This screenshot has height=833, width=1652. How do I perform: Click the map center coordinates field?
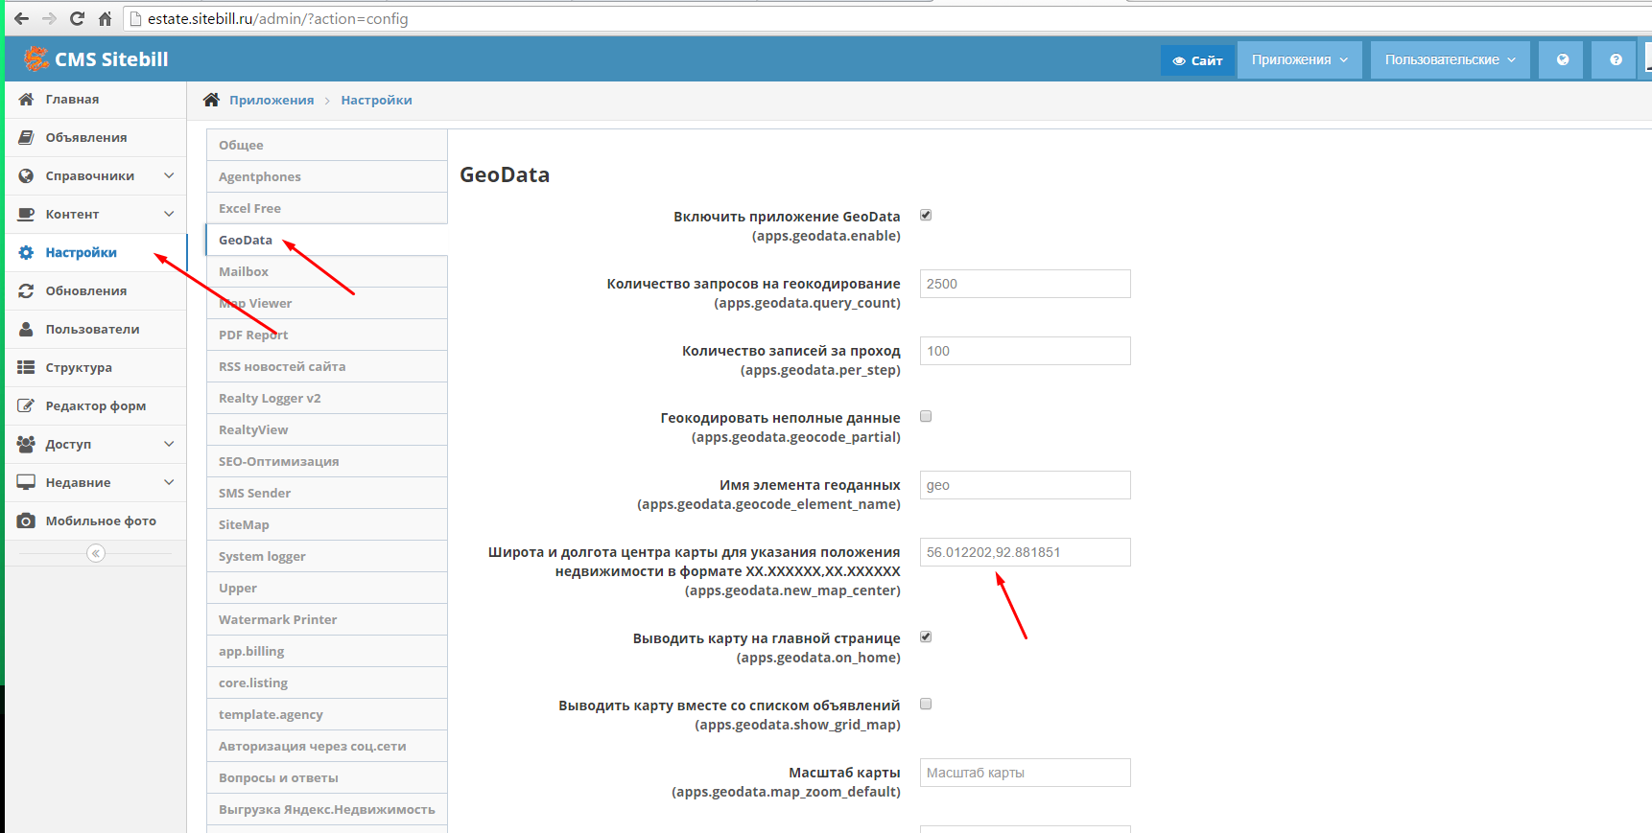(x=1025, y=552)
